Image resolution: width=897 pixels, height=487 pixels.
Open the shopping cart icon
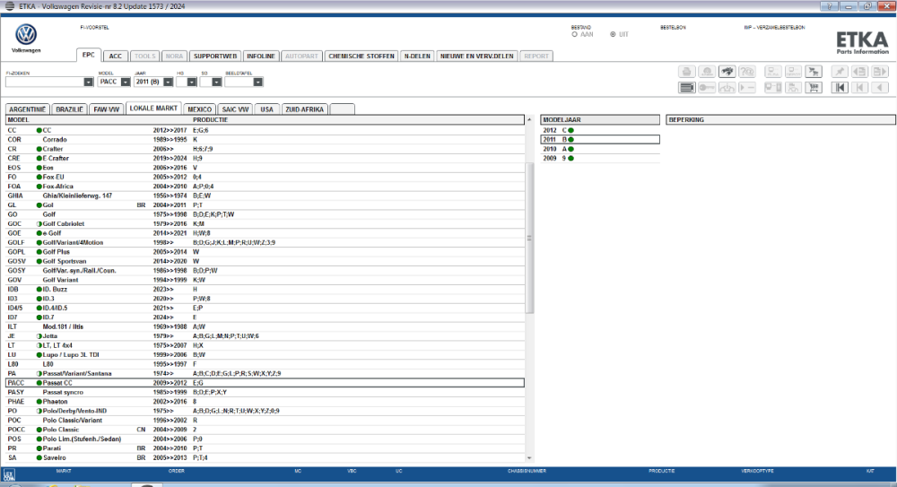[814, 88]
